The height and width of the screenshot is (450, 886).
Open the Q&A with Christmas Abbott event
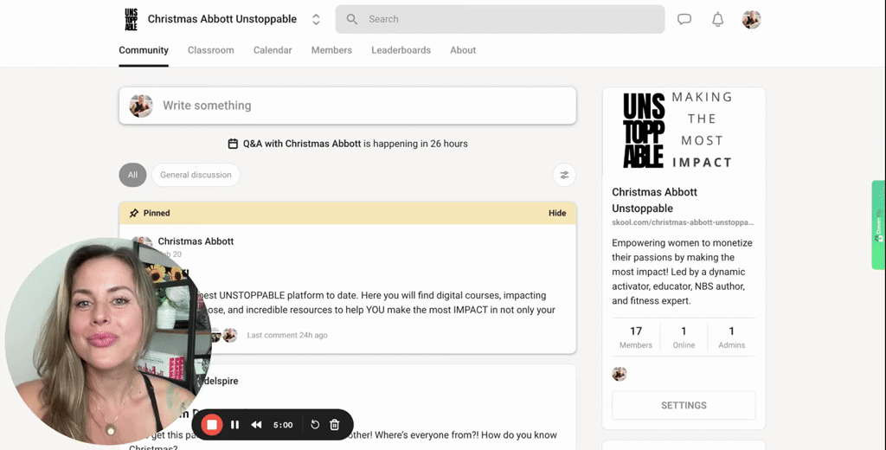tap(302, 144)
